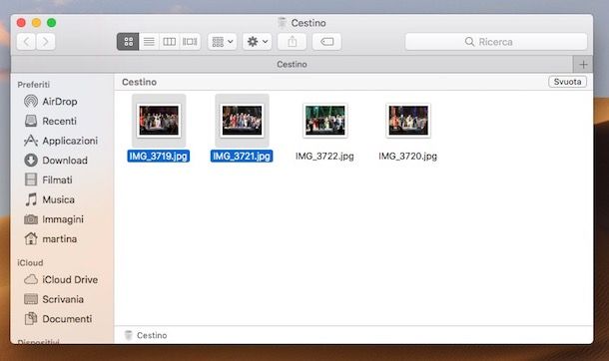Click the Edit Tags toolbar button
The height and width of the screenshot is (361, 609).
(x=327, y=42)
